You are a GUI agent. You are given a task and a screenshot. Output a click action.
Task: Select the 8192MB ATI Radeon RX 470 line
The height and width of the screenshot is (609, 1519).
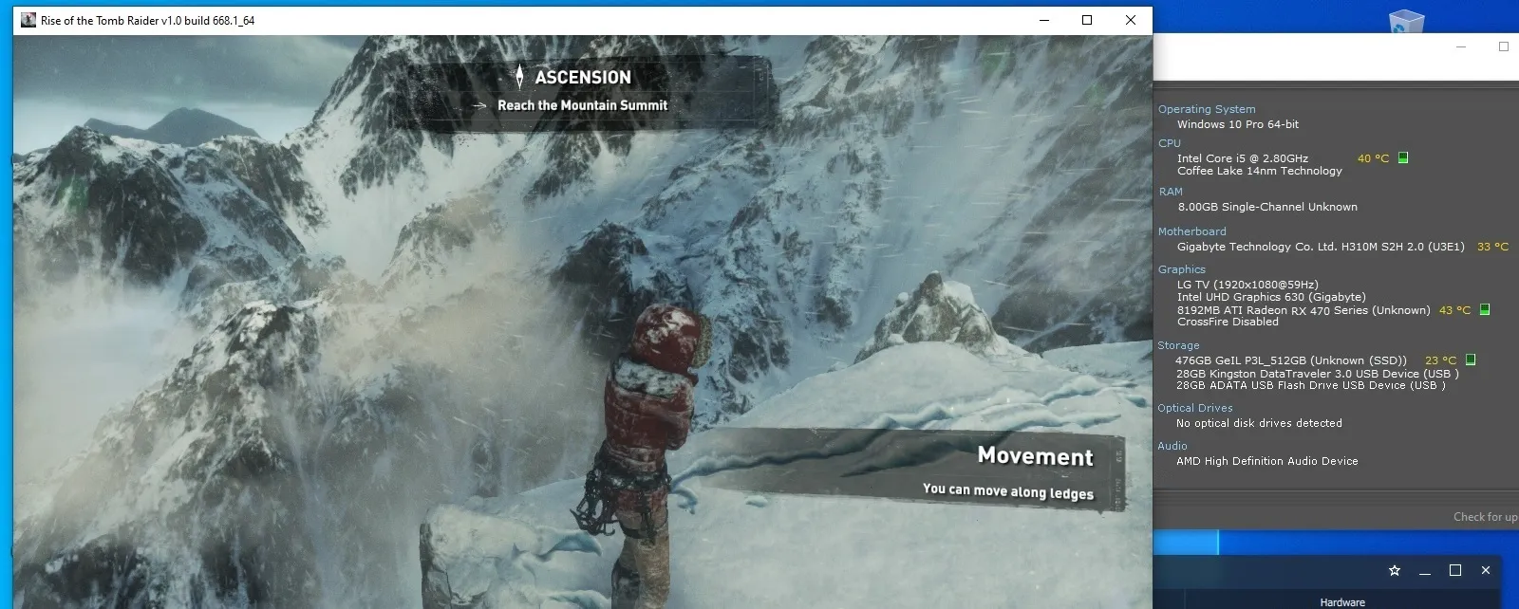pyautogui.click(x=1303, y=310)
